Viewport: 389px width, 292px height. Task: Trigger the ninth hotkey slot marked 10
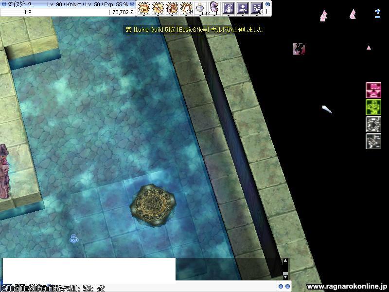tap(257, 8)
